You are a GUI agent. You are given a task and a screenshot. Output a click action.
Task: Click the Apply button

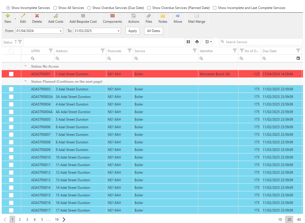(x=132, y=31)
